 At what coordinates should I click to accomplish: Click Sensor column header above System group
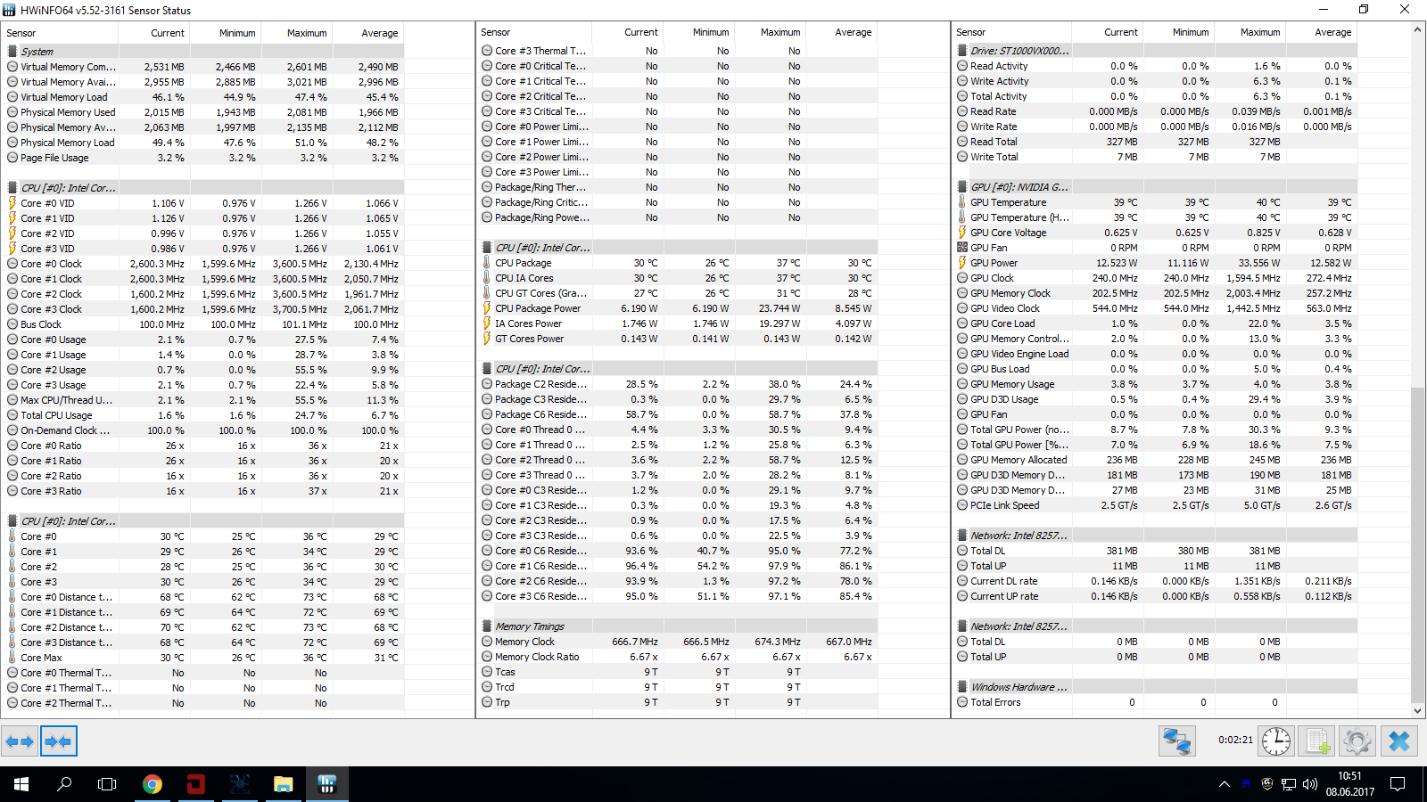[59, 33]
